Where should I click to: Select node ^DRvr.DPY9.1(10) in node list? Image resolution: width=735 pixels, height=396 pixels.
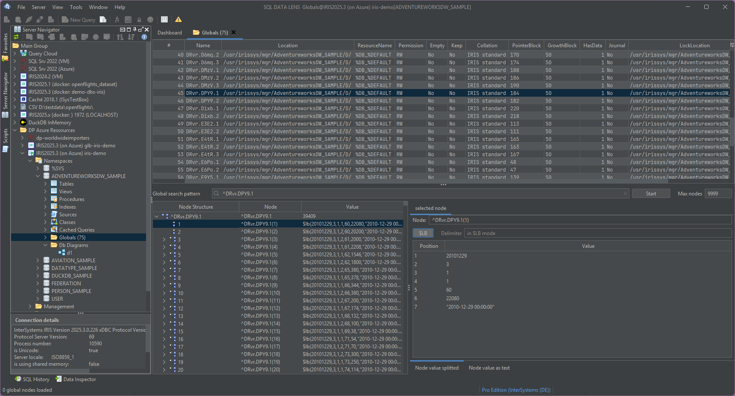pyautogui.click(x=278, y=293)
